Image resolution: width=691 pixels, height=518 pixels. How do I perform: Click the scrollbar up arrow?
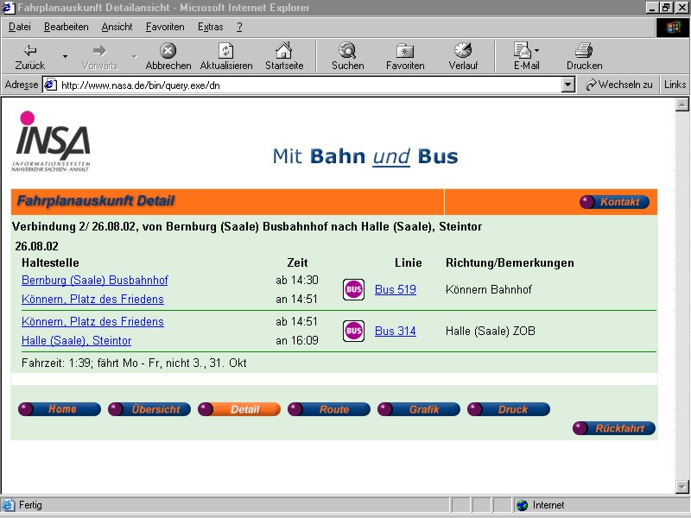coord(681,104)
